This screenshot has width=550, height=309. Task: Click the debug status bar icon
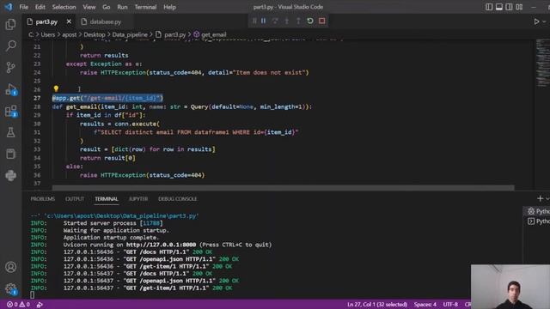[x=40, y=305]
